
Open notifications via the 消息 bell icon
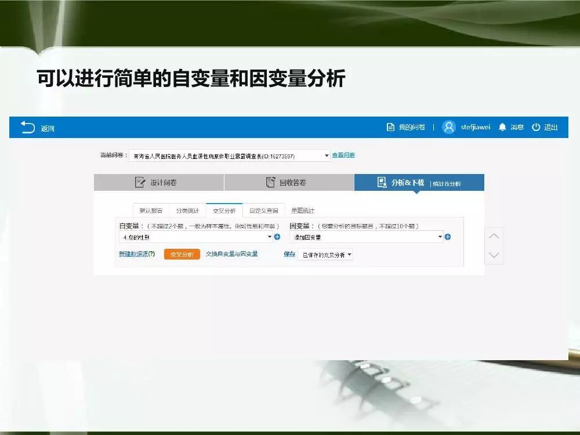[502, 128]
